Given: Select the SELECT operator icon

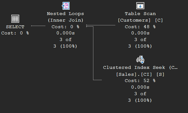Looking at the screenshot, I should coord(15,19).
